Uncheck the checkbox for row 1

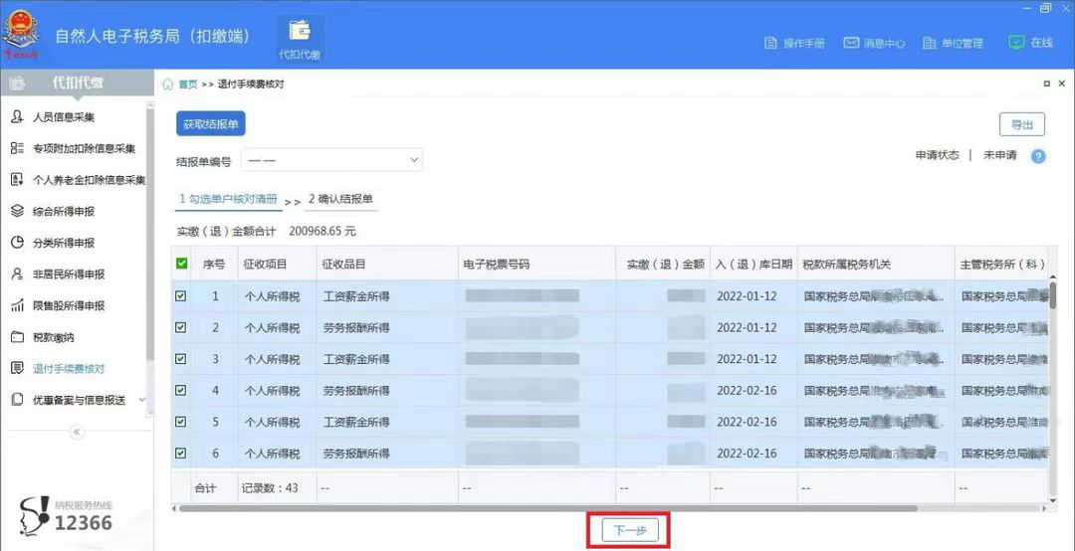pos(181,296)
